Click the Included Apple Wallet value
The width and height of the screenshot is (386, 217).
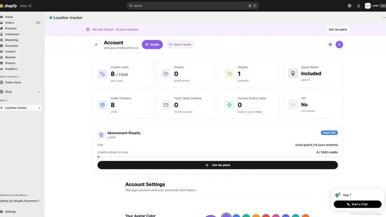coord(311,74)
